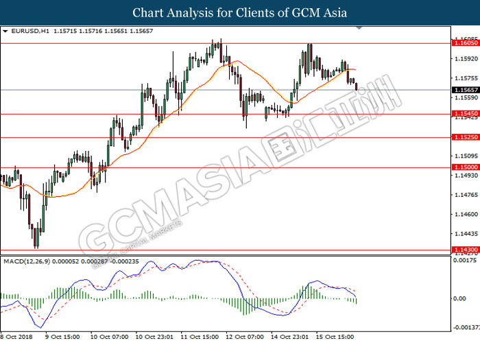Click the 10 Oct 23:01 time axis label
Screen dimensions: 480x343
click(154, 337)
